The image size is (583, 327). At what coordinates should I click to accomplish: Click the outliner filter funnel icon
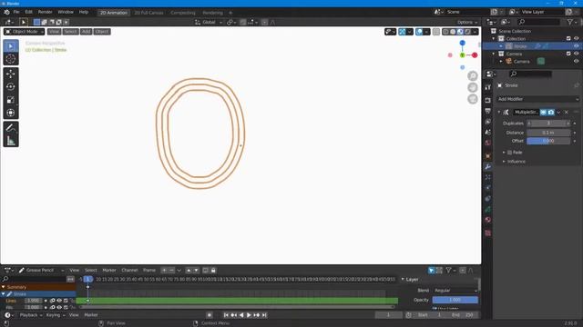569,22
